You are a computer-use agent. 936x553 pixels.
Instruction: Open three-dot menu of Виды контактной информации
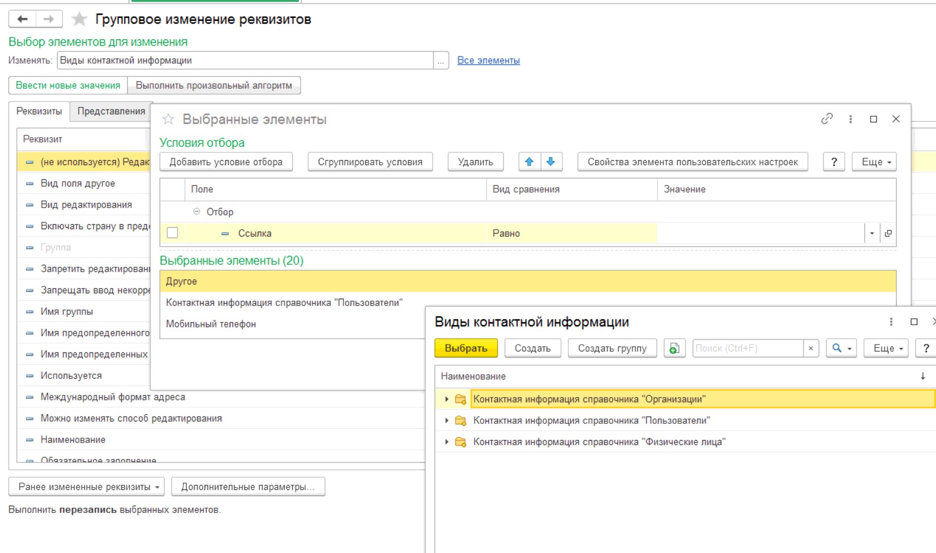[x=891, y=321]
